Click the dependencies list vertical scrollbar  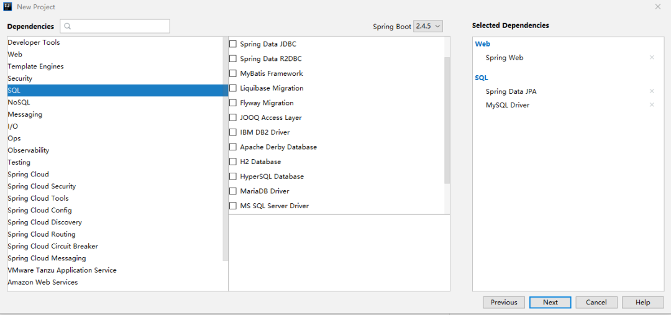tap(447, 118)
